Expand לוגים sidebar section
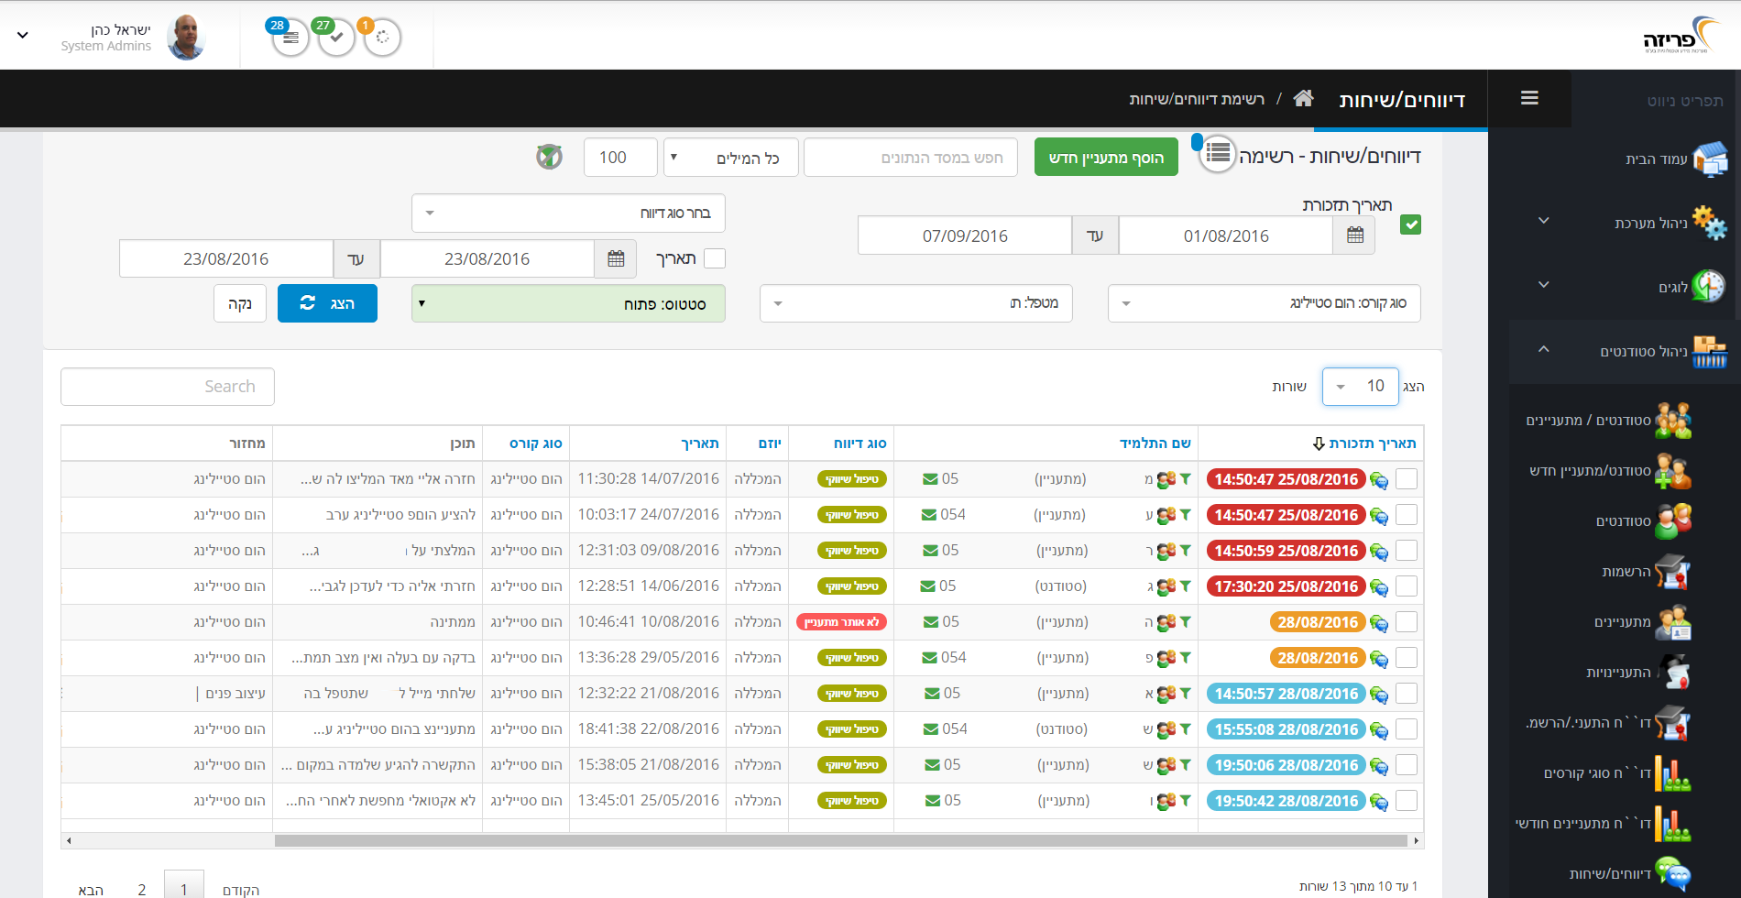 [1544, 285]
